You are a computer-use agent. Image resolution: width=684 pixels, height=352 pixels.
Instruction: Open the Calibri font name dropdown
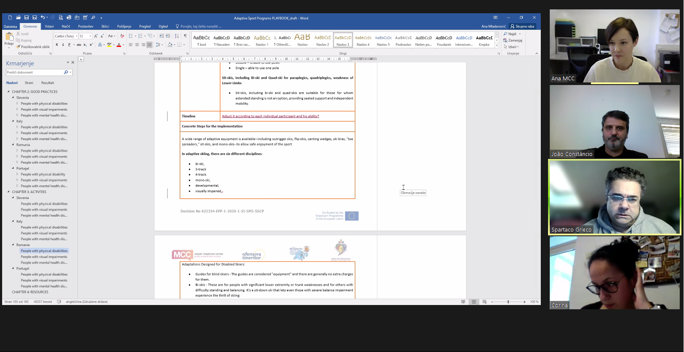pos(77,36)
